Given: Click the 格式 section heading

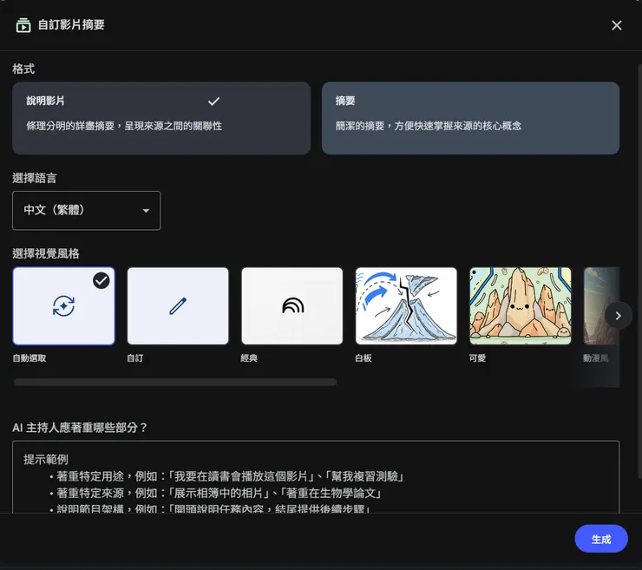Looking at the screenshot, I should 23,69.
